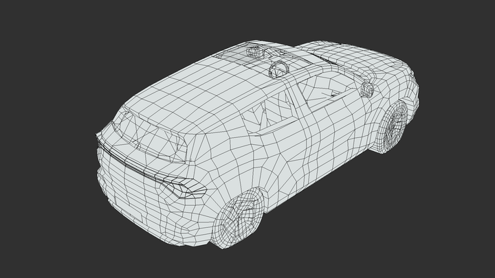Select the side mirror on the car
The image size is (495, 278).
pyautogui.click(x=367, y=88)
